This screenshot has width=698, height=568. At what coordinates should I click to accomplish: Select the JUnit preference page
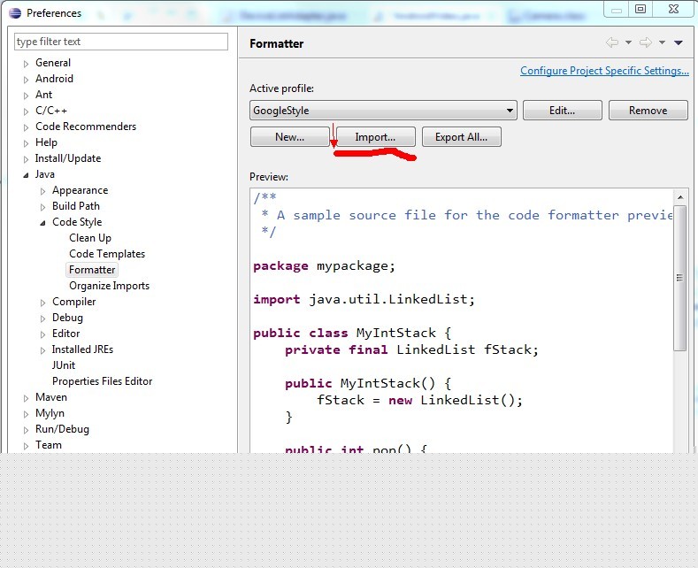tap(64, 365)
